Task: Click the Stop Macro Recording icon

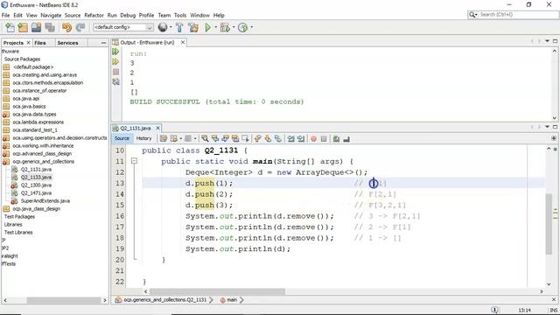Action: click(324, 139)
